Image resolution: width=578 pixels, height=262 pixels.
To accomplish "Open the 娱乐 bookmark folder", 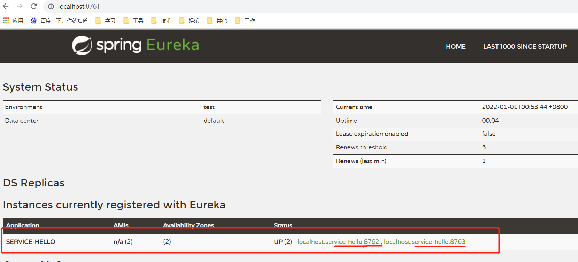I will 189,21.
